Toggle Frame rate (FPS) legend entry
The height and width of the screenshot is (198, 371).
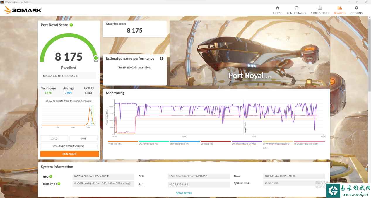coord(122,143)
